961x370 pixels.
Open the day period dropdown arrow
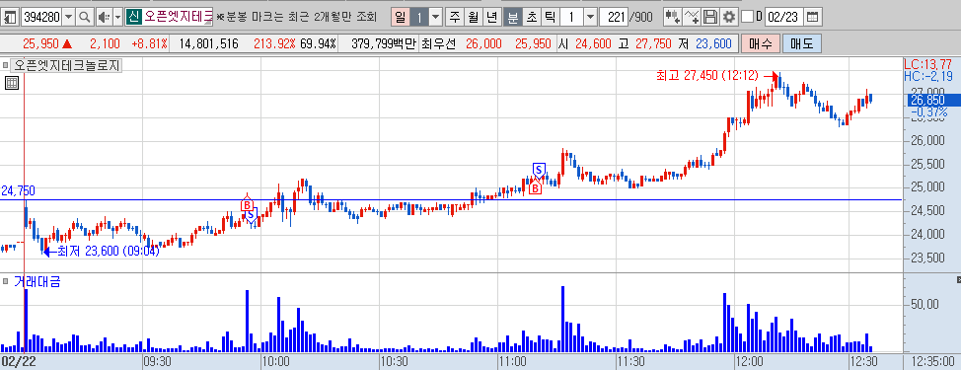coord(435,17)
